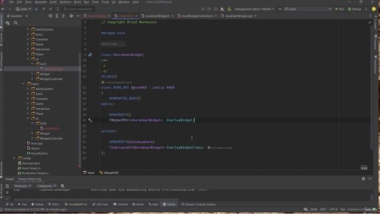The image size is (380, 214).
Task: Click the Aura breadcrumb
Action: (88, 173)
